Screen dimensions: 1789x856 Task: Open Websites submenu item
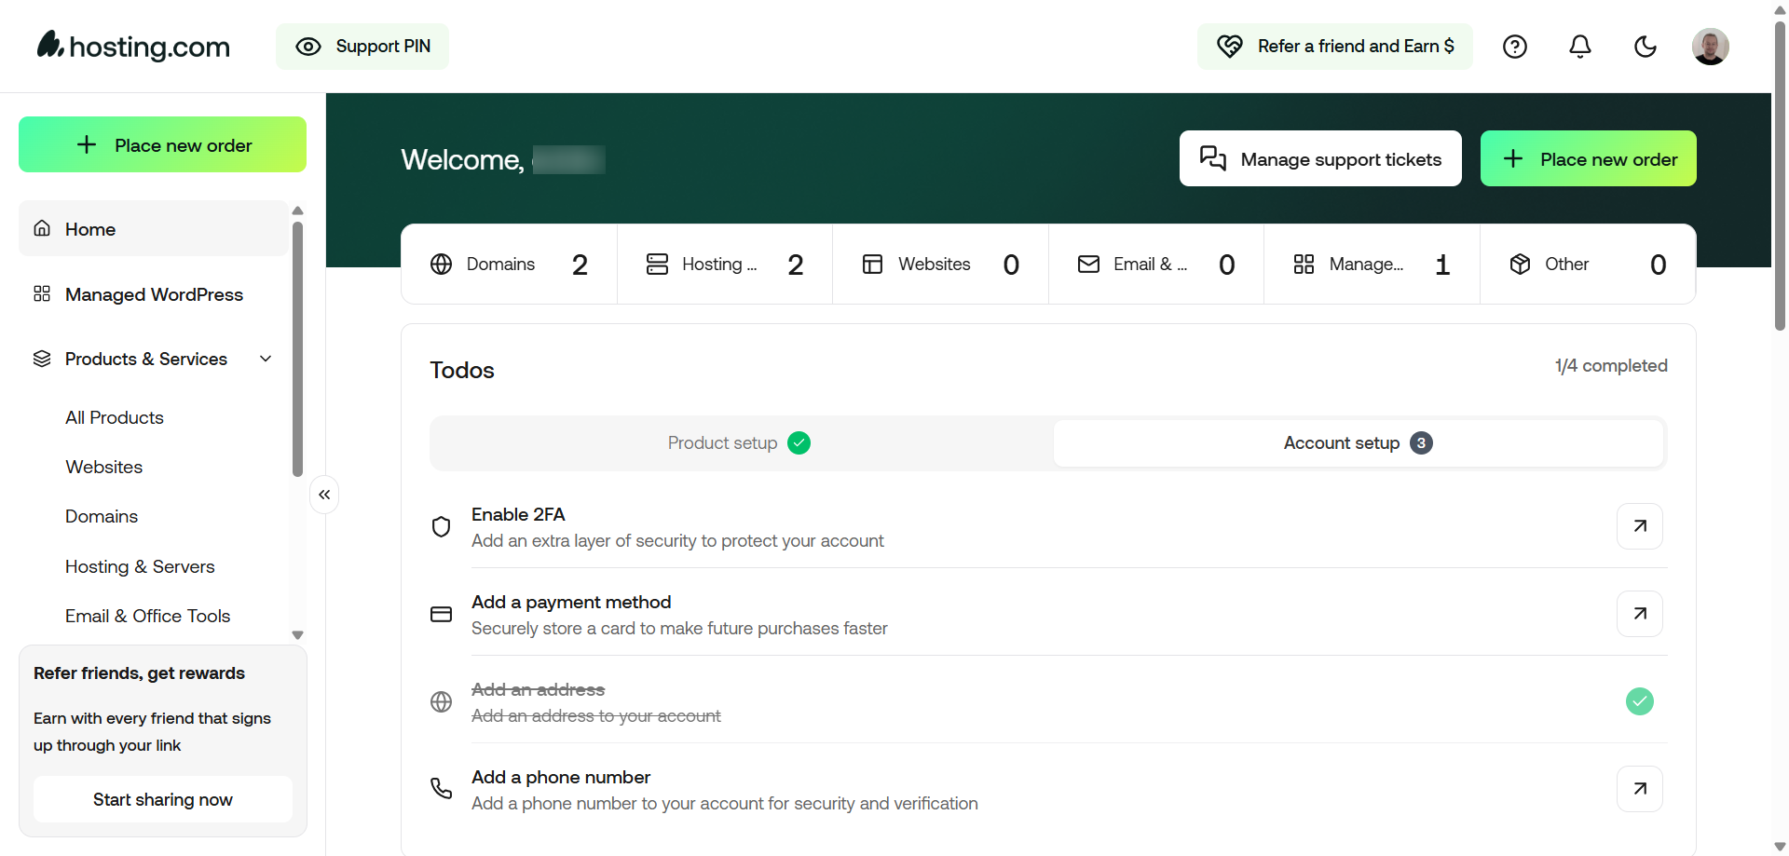point(103,467)
